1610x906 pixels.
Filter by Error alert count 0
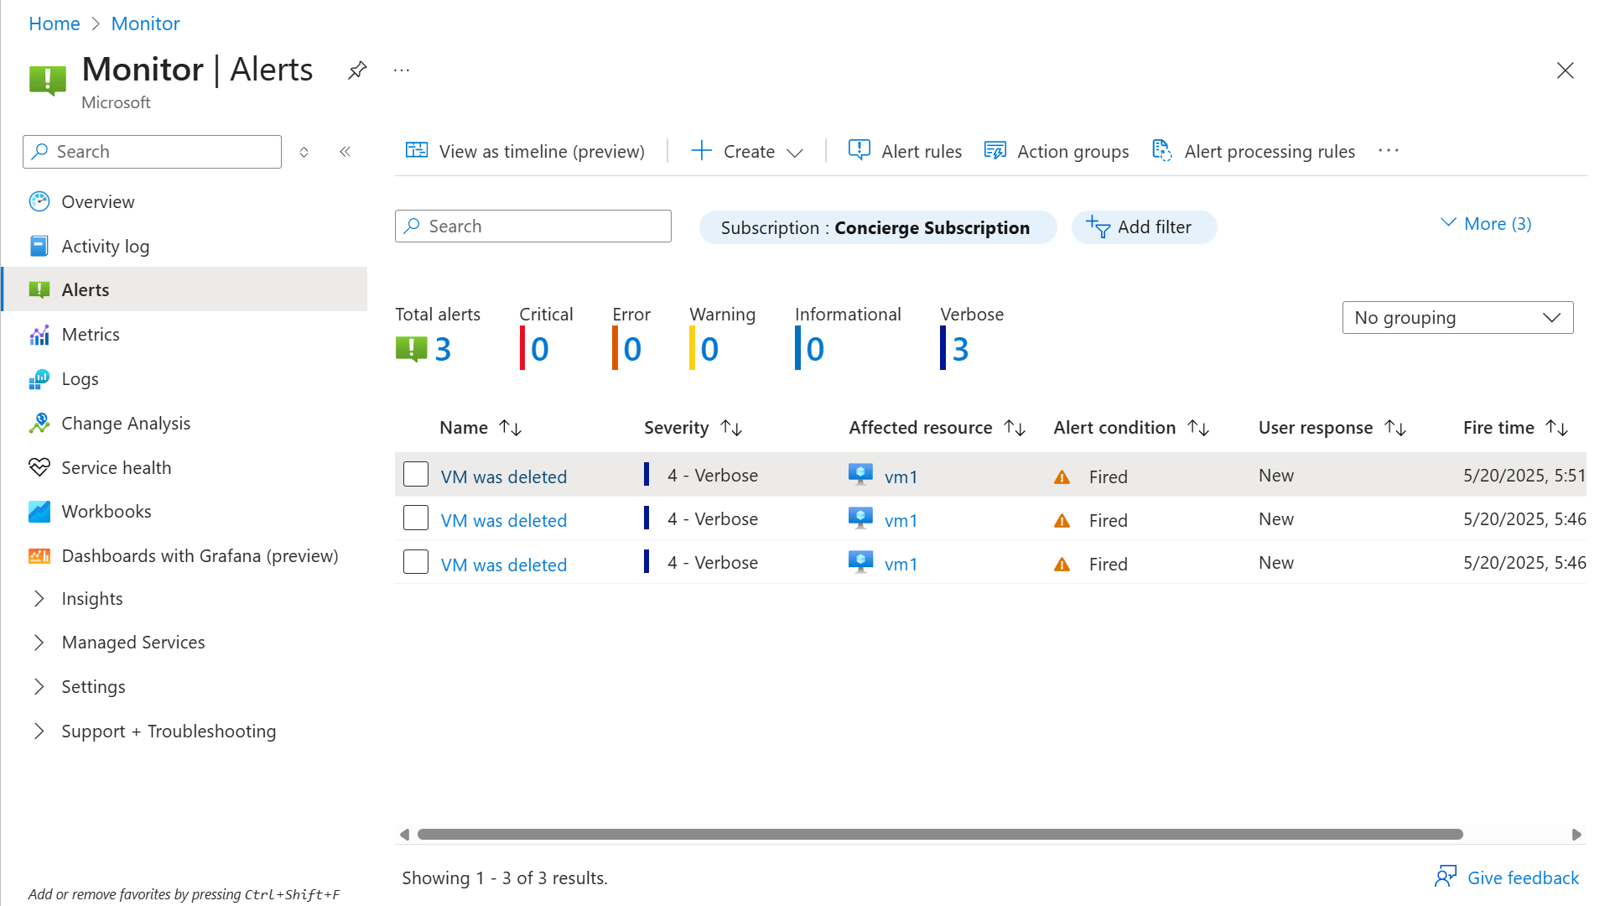point(632,349)
